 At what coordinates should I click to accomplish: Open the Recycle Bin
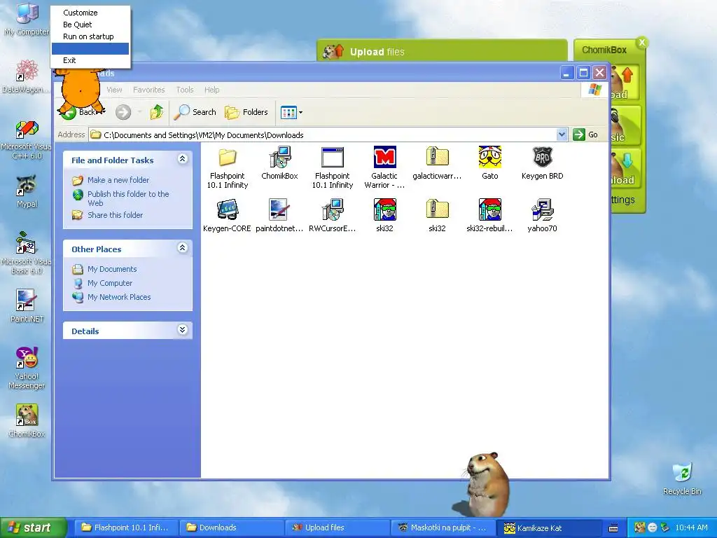pyautogui.click(x=682, y=479)
